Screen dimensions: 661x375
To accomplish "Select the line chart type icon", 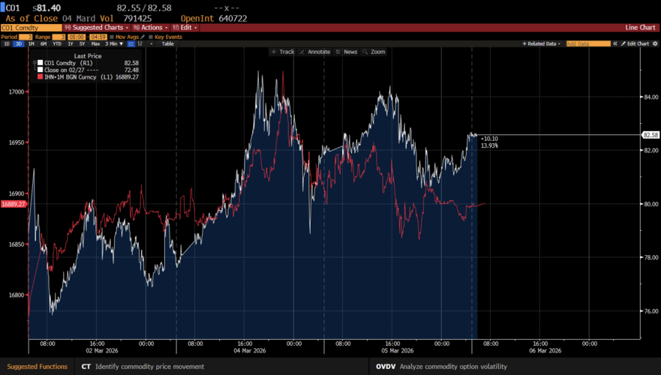I will [131, 43].
